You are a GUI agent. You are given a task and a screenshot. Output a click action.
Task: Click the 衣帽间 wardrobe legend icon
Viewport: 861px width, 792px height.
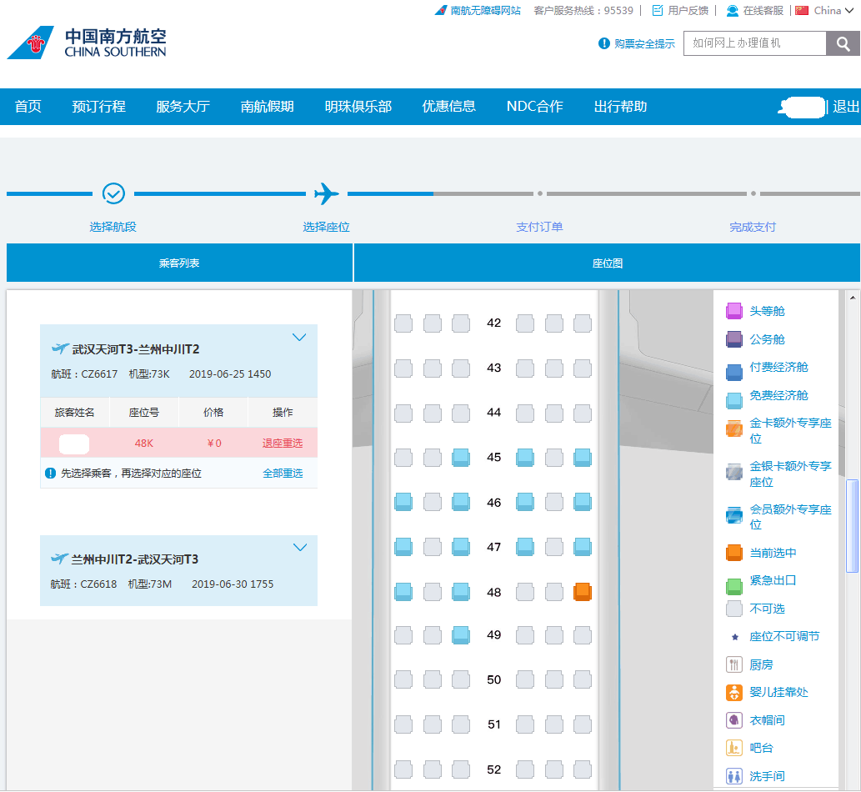coord(734,719)
